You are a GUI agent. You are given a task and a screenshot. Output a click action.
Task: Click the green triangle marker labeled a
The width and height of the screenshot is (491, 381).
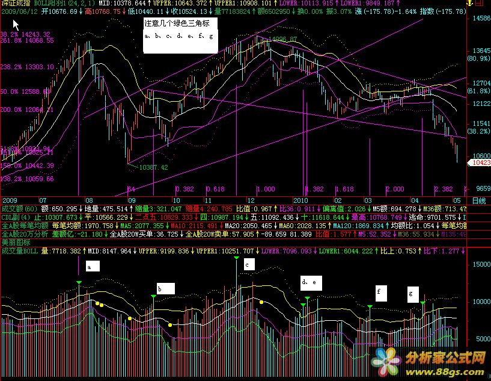click(79, 282)
